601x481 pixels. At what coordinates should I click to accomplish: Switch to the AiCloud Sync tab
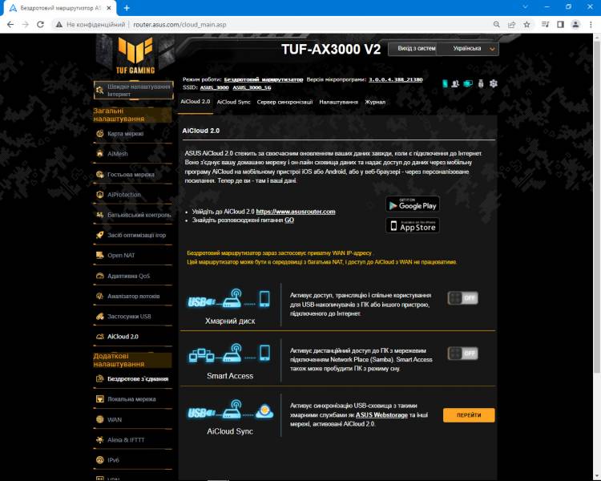pyautogui.click(x=233, y=102)
